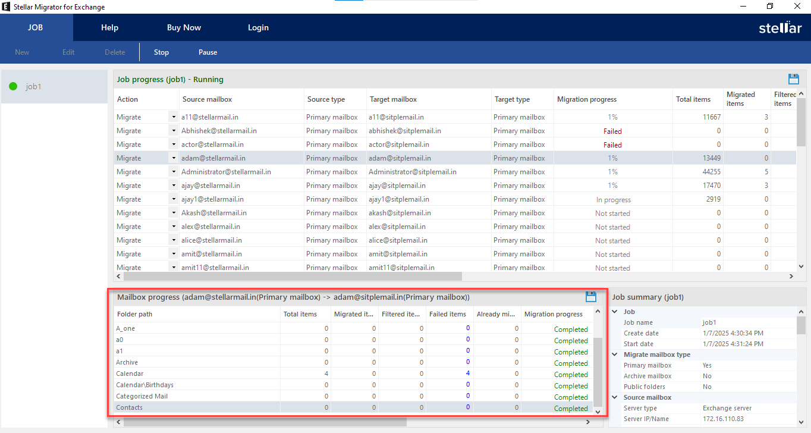Screen dimensions: 811x433
Task: Open Action dropdown for adam@stellarmail.in row
Action: click(x=174, y=158)
